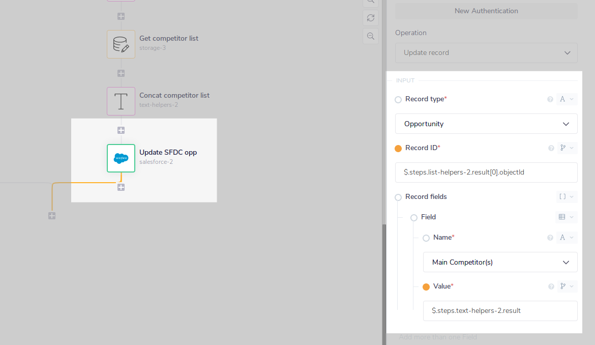Select the Value field type selector

[567, 286]
